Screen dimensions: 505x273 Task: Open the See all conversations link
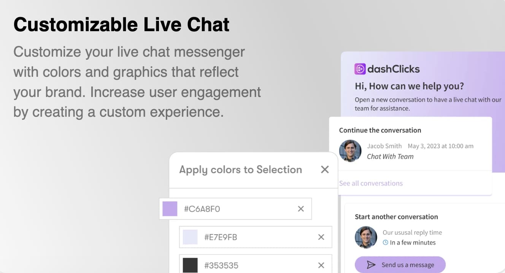pyautogui.click(x=371, y=183)
